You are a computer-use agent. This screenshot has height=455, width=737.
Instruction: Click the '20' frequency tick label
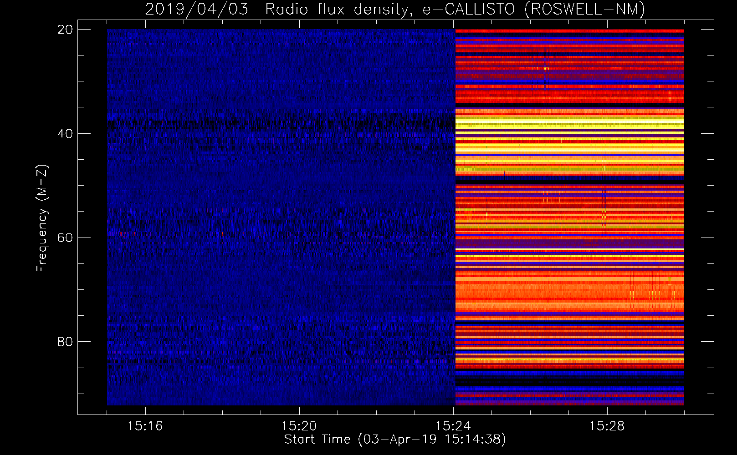point(65,30)
